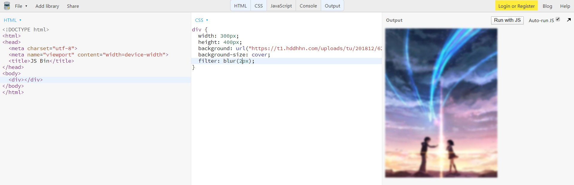574x185 pixels.
Task: Click the background url CSS line
Action: tap(287, 48)
